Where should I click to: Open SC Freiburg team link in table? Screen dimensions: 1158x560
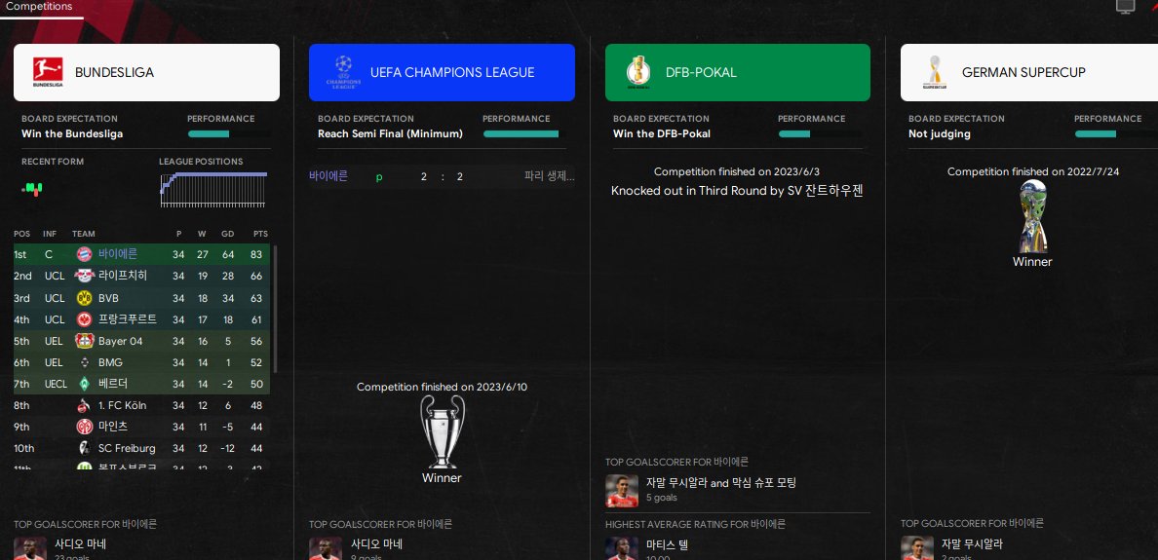pyautogui.click(x=127, y=448)
